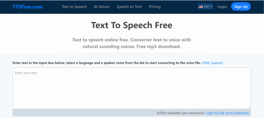Click the gray footer bar under textbox
Screen dimensions: 264x118
click(x=77, y=113)
